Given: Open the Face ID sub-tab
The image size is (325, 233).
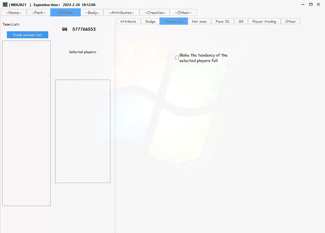Looking at the screenshot, I should [x=223, y=21].
